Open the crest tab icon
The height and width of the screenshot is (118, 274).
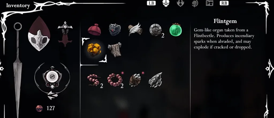[x=180, y=3]
